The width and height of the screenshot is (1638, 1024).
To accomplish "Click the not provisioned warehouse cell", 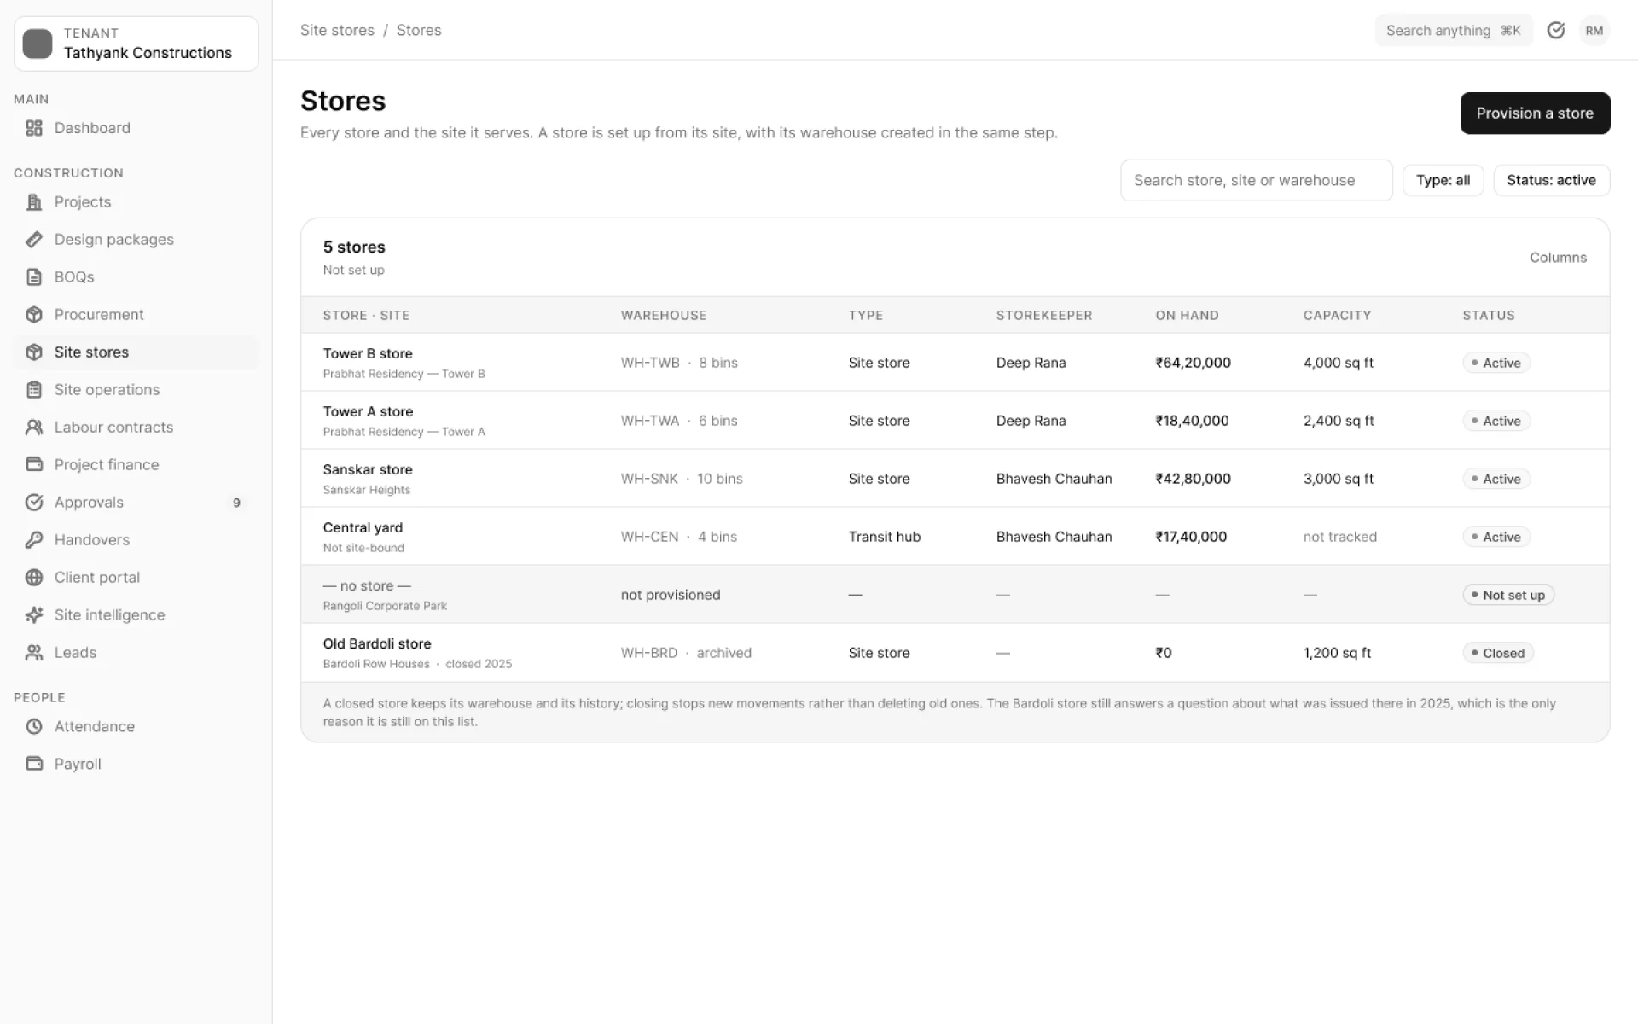I will [x=671, y=595].
